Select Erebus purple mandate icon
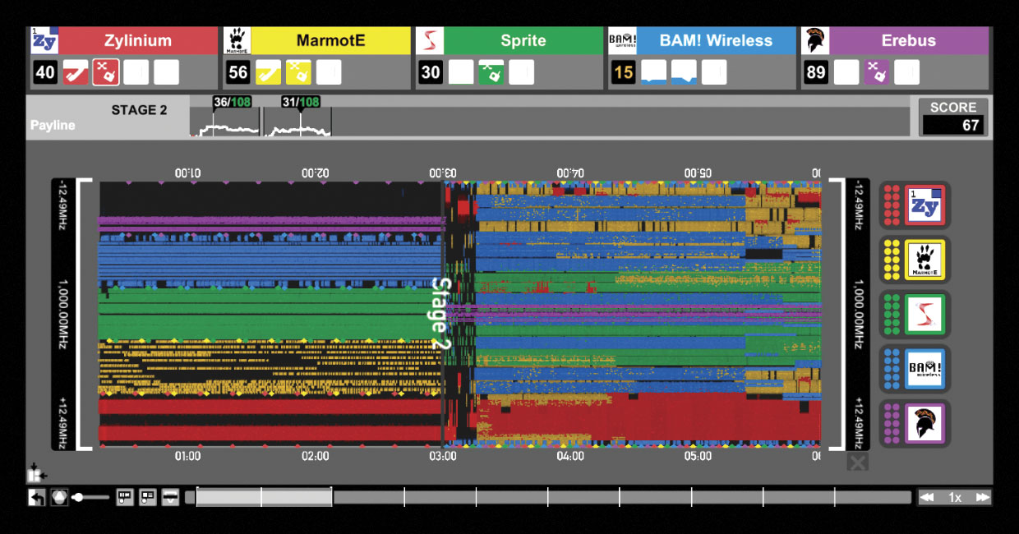The image size is (1019, 534). 876,72
